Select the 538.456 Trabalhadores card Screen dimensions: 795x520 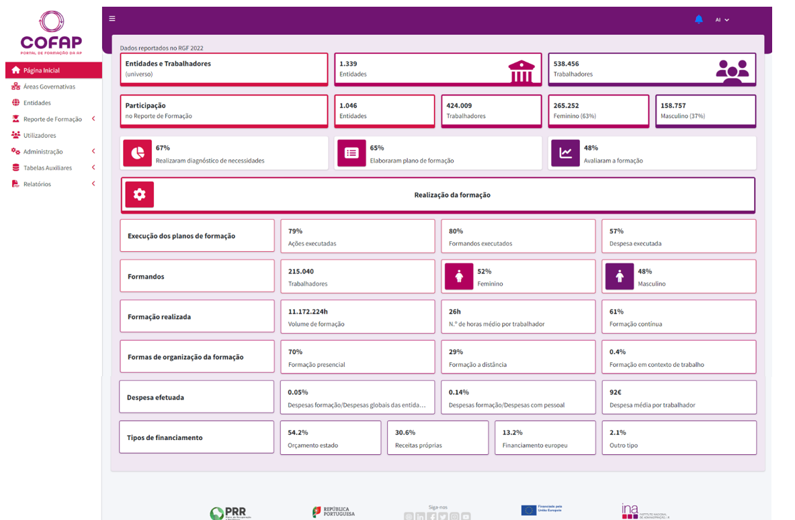pyautogui.click(x=652, y=69)
